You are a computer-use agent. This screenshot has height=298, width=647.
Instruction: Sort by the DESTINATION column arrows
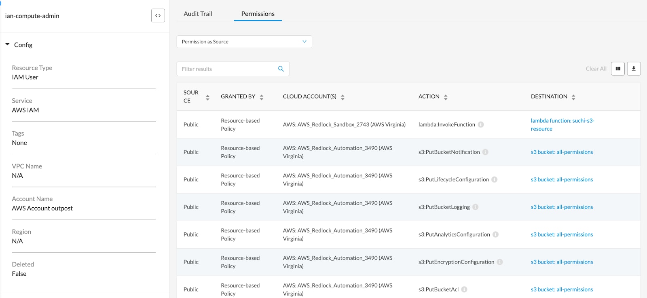tap(573, 97)
